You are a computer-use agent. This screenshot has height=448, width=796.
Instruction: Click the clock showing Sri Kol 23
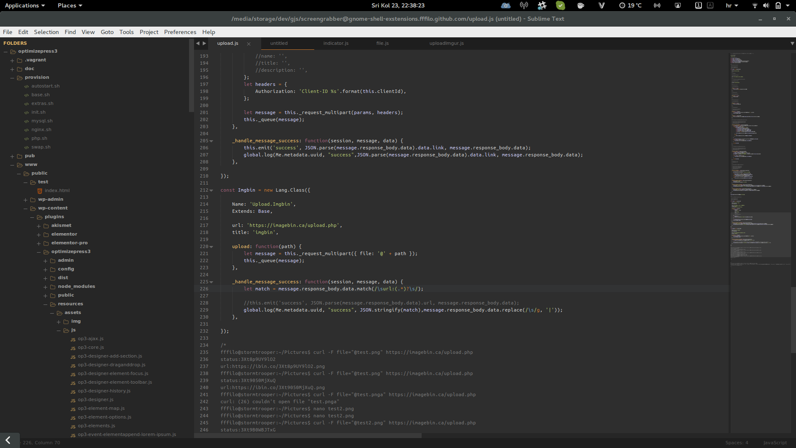398,5
